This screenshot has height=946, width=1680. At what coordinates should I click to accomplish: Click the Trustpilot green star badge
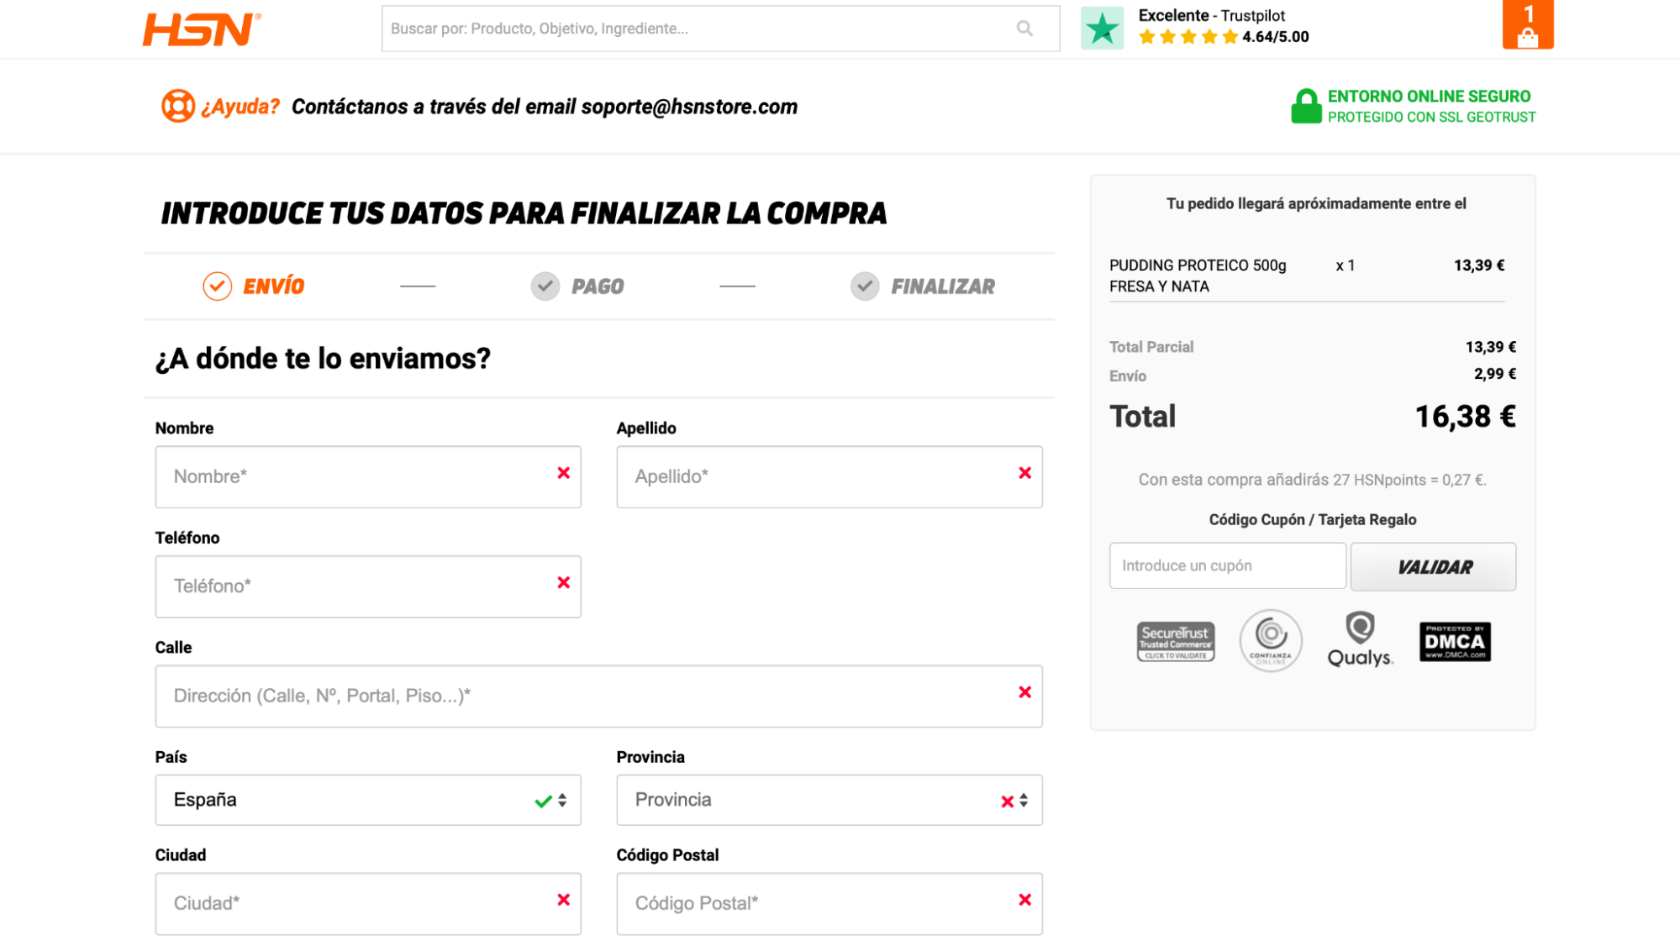tap(1101, 29)
